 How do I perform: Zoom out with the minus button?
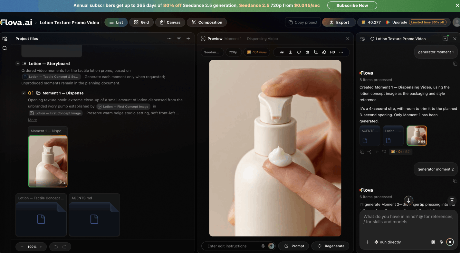pyautogui.click(x=22, y=247)
